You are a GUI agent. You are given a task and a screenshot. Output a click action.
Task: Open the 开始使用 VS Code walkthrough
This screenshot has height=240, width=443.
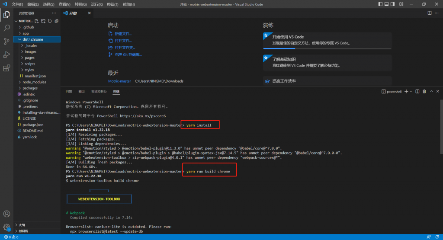[327, 40]
